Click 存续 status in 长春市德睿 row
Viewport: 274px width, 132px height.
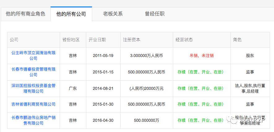click(201, 72)
